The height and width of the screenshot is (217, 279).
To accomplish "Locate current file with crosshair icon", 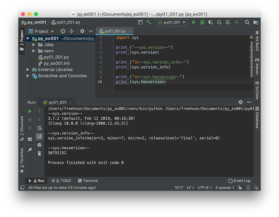I will point(63,31).
